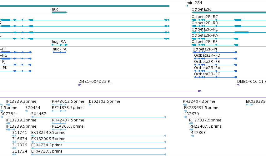Screen dimensions: 266x156
Task: Select the Octbeta2R-PA protein label
Action: coord(207,68)
